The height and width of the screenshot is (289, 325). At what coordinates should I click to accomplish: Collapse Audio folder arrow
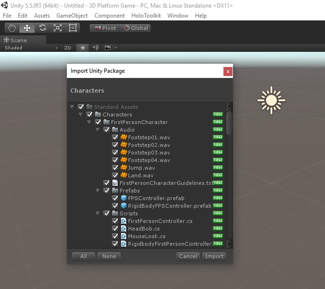pos(97,130)
